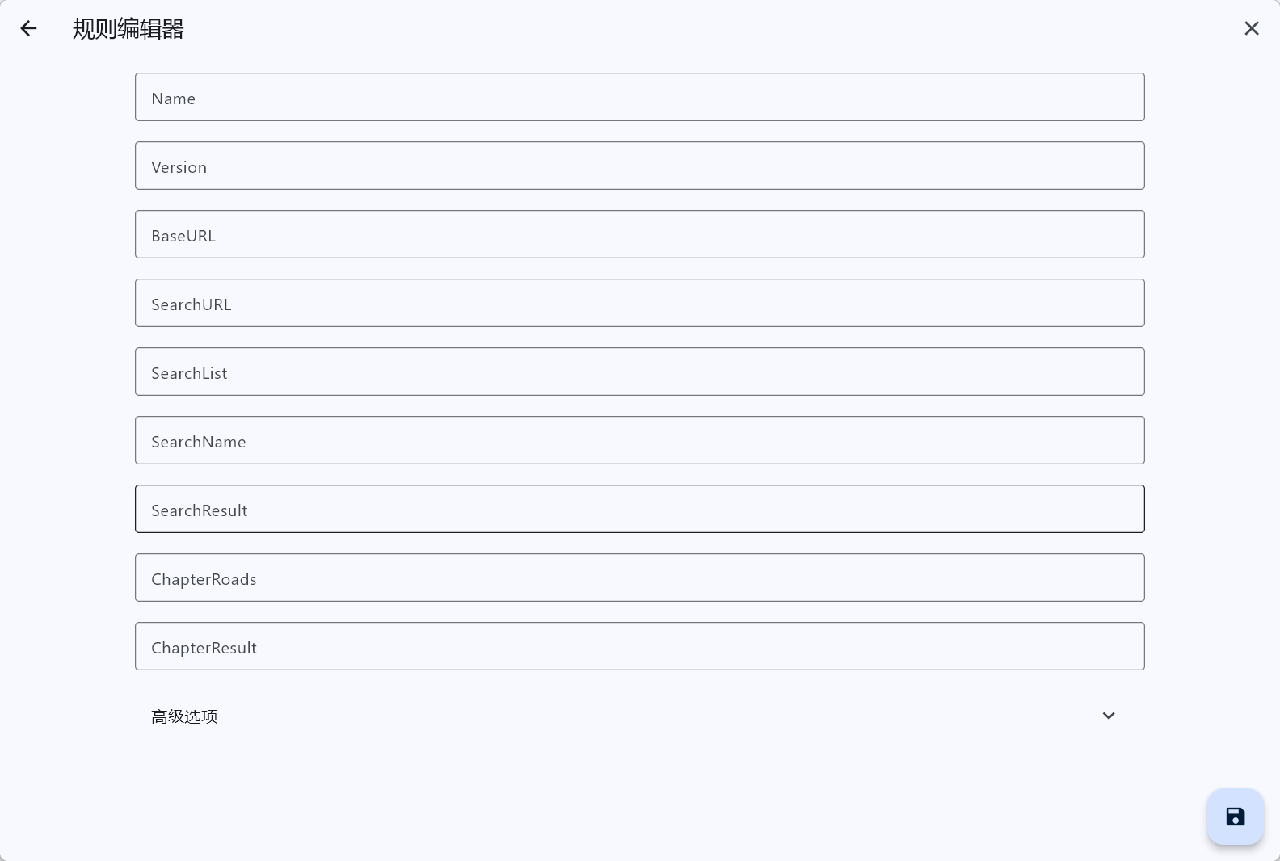Focus the SearchURL input field
The height and width of the screenshot is (861, 1280).
tap(639, 303)
